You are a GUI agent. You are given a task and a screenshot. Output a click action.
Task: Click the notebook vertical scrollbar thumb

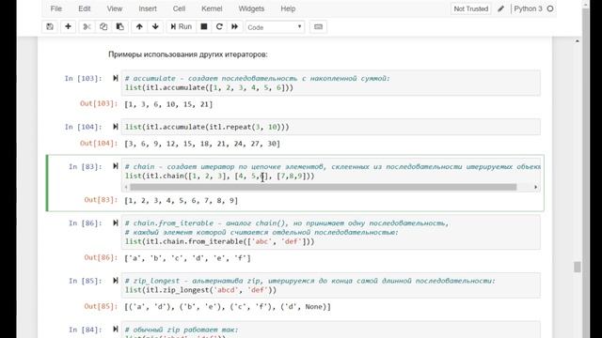[577, 267]
